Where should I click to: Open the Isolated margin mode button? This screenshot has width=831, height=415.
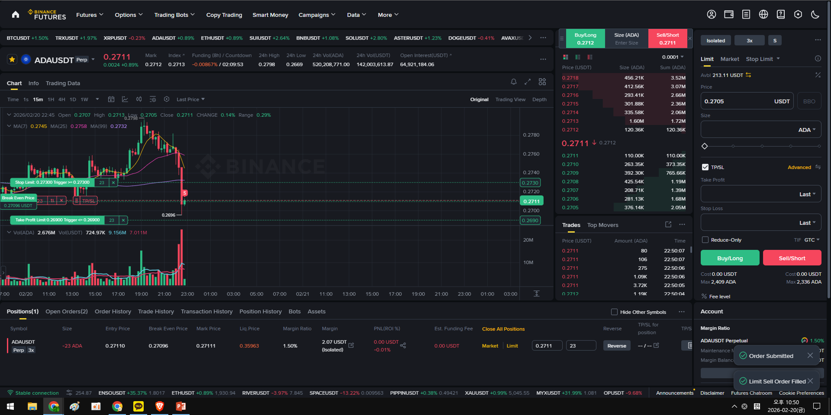tap(716, 41)
